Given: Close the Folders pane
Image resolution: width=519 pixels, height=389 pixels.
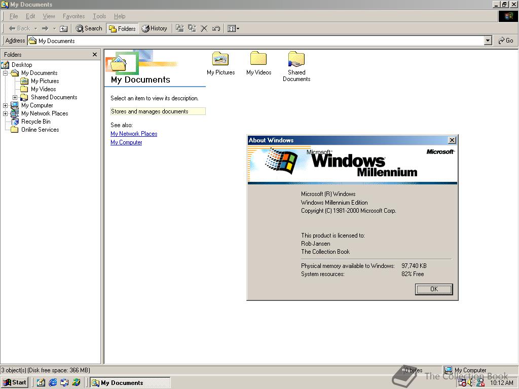Looking at the screenshot, I should [95, 55].
